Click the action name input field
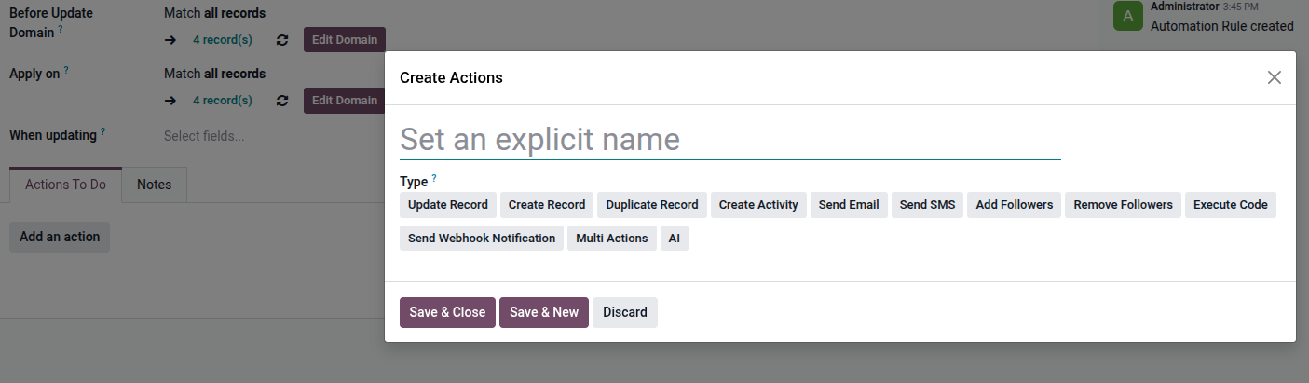The height and width of the screenshot is (383, 1309). (729, 140)
